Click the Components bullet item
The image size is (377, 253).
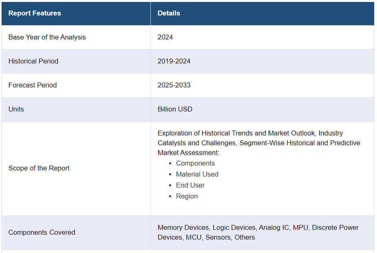pyautogui.click(x=195, y=163)
